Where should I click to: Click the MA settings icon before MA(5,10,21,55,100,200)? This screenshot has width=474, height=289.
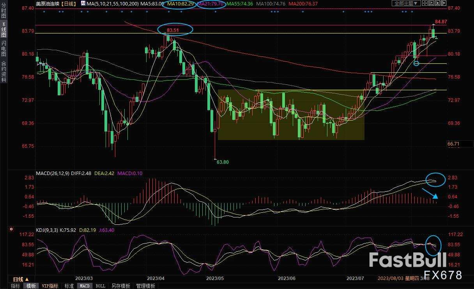[x=83, y=4]
